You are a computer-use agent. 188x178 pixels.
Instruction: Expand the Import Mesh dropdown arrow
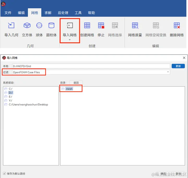coord(70,40)
